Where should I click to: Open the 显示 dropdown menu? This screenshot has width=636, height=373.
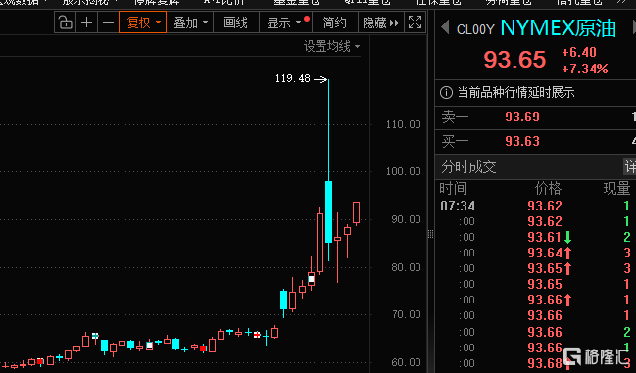[x=285, y=23]
